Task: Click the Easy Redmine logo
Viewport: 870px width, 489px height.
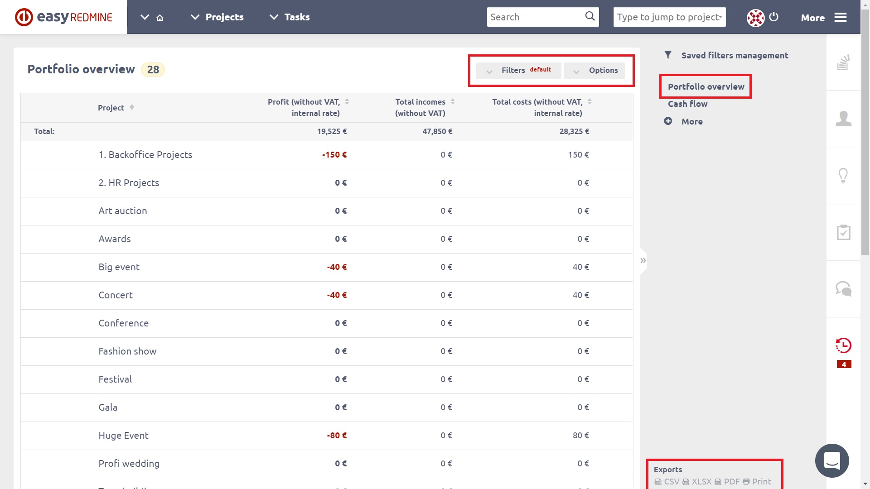Action: click(x=63, y=17)
